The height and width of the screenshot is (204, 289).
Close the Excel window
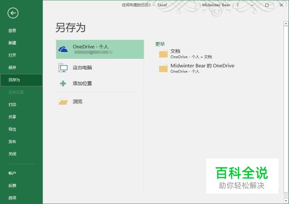pyautogui.click(x=281, y=5)
